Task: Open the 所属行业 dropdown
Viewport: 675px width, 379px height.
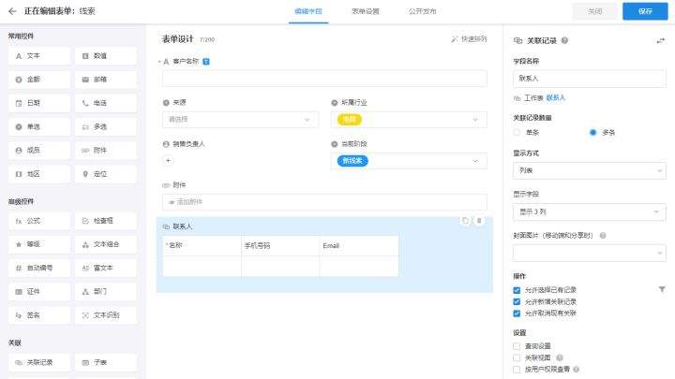Action: [x=409, y=120]
